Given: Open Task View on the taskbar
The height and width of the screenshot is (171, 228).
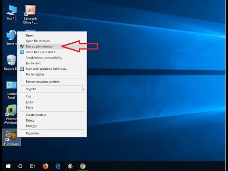Looking at the screenshot, I should click(32, 166).
